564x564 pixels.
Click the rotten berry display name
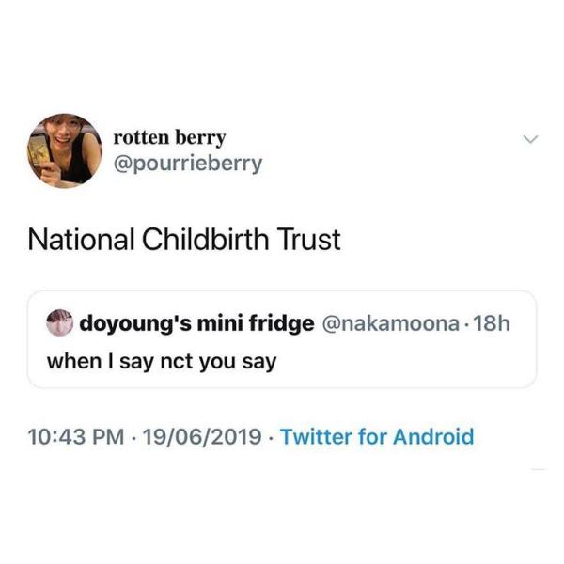[169, 137]
